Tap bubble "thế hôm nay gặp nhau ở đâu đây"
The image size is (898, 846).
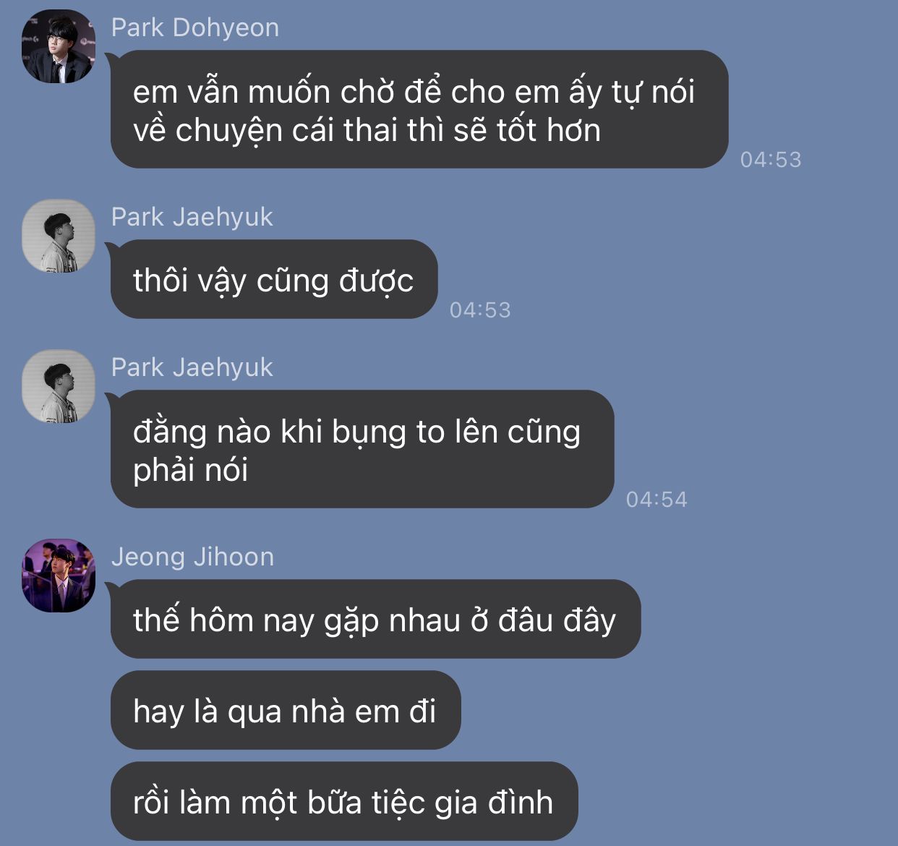pos(375,620)
